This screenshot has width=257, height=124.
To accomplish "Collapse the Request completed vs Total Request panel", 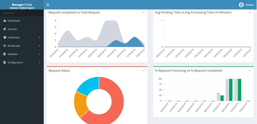I will (143, 12).
